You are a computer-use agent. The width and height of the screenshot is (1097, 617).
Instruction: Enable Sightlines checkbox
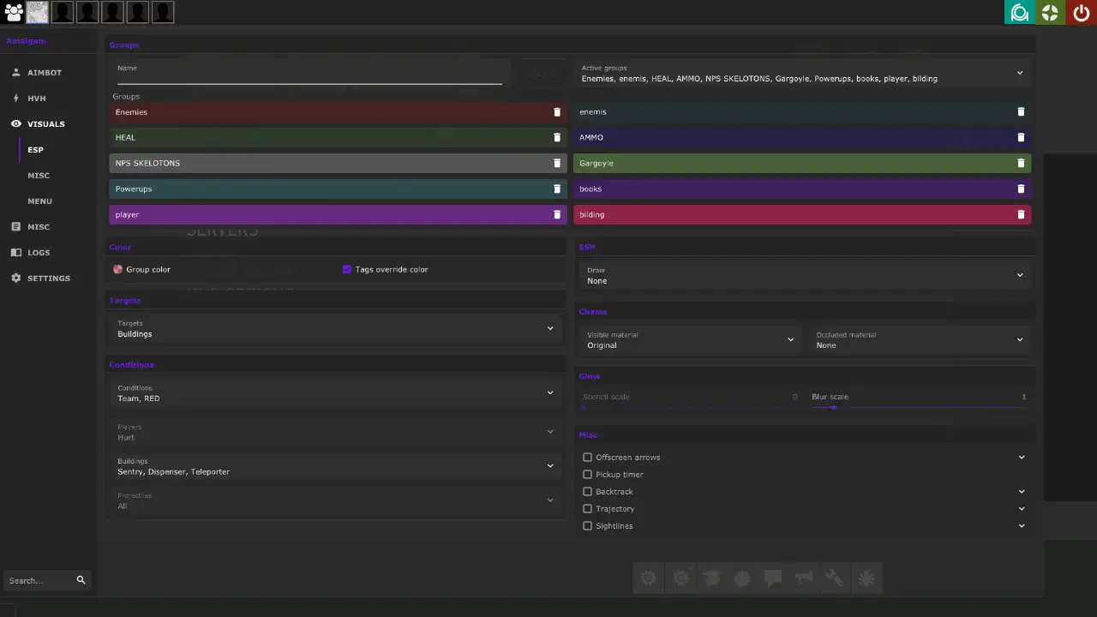point(587,526)
